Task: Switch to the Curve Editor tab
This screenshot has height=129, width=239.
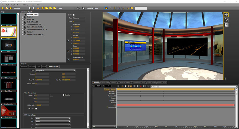Action: (x=105, y=82)
